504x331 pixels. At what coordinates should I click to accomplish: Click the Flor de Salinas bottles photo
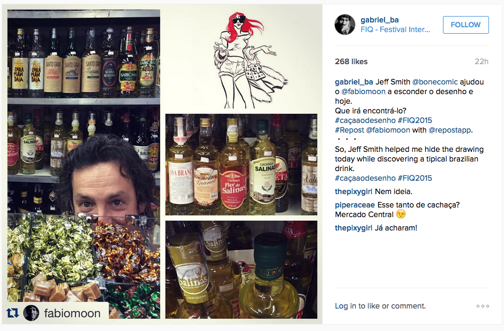point(242,164)
